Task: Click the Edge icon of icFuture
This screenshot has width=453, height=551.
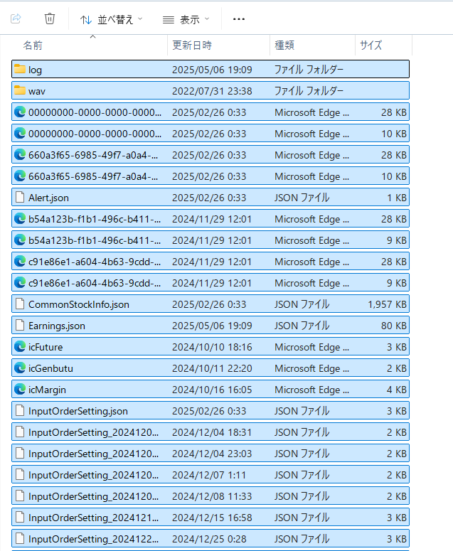Action: (20, 347)
